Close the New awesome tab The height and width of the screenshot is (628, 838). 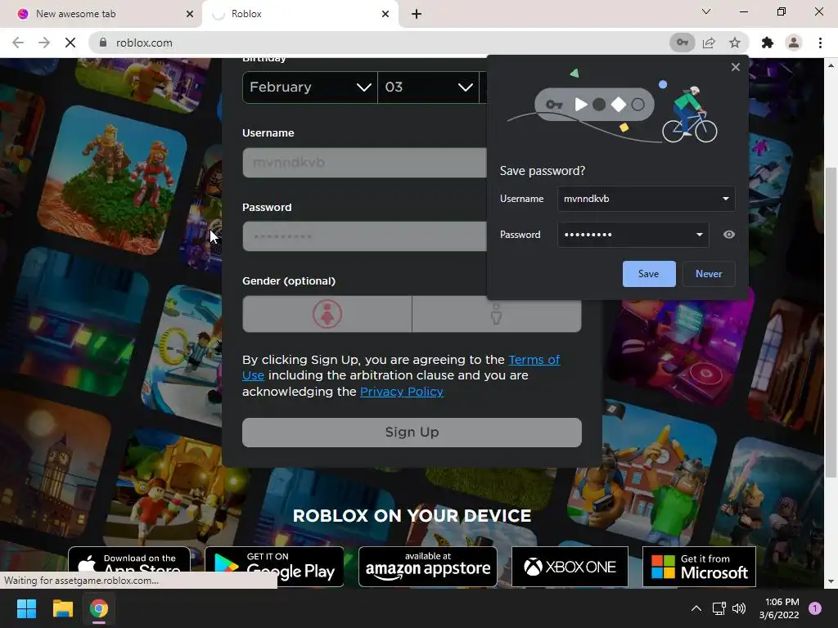(189, 14)
